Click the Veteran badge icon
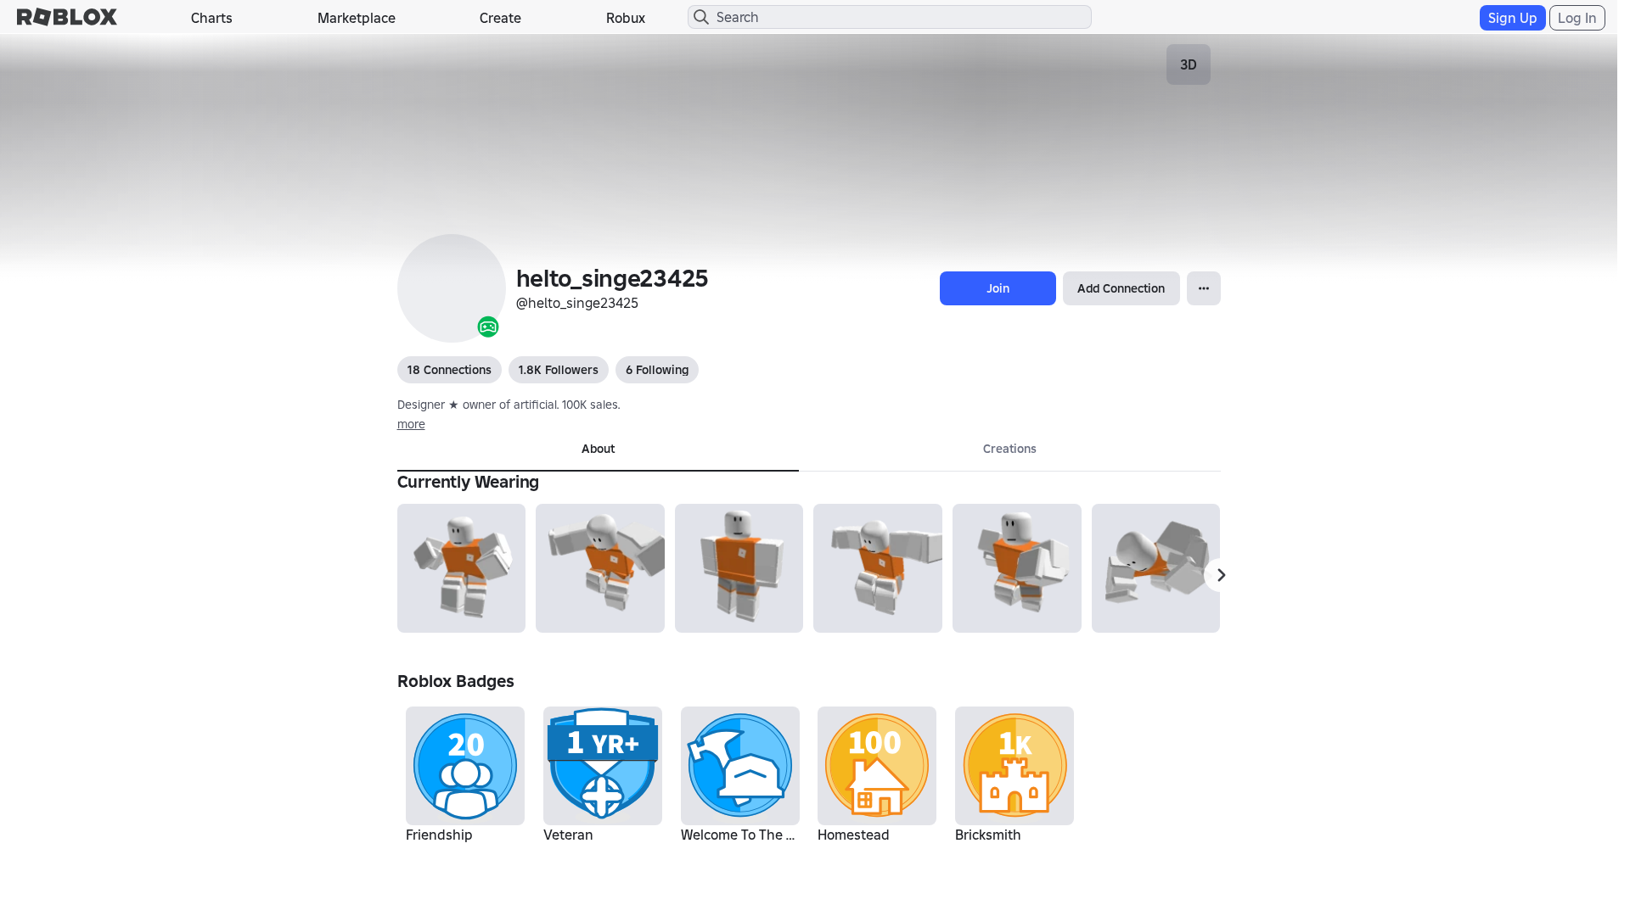Screen dimensions: 1630x916 point(603,766)
